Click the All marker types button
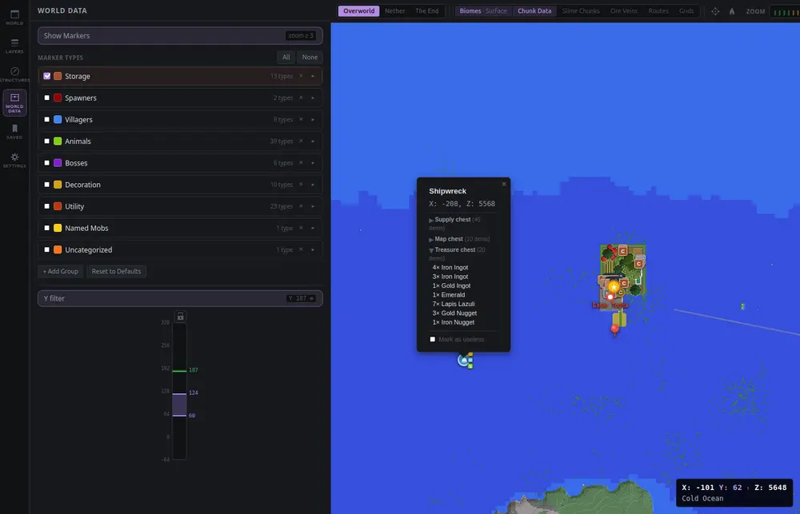Image resolution: width=800 pixels, height=514 pixels. (x=286, y=57)
